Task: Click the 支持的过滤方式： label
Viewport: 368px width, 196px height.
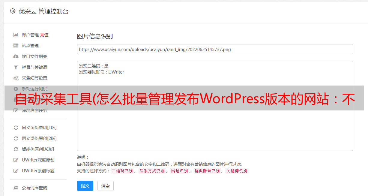Action: click(94, 171)
